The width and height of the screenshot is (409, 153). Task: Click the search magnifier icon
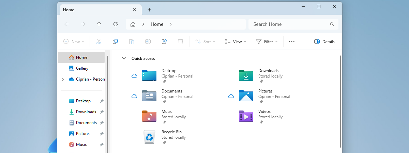(x=332, y=24)
